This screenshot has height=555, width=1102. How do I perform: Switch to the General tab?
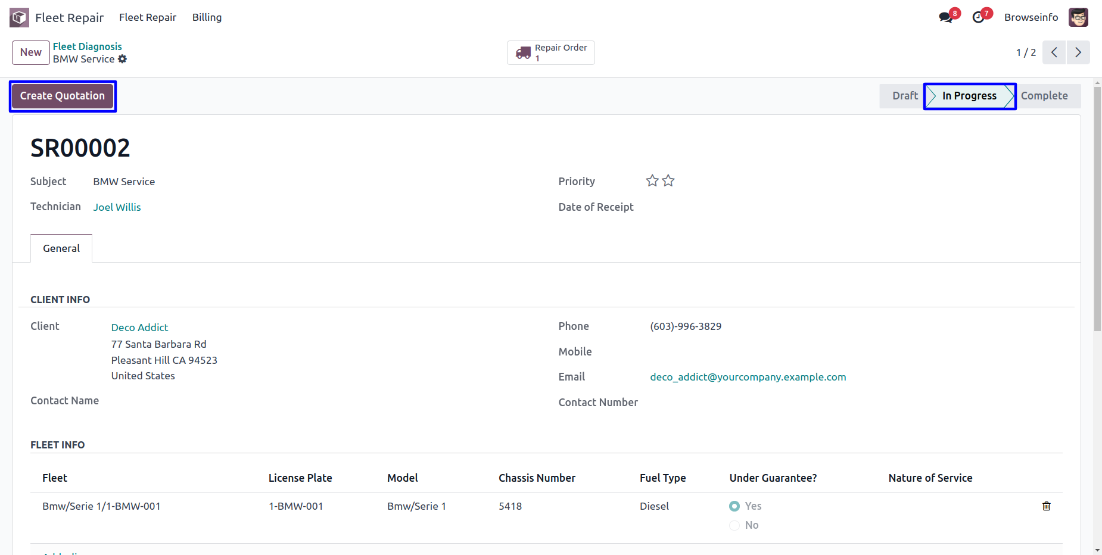pyautogui.click(x=61, y=248)
